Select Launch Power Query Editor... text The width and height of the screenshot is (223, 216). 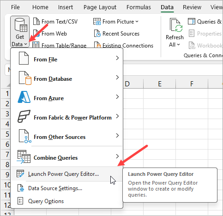(63, 174)
